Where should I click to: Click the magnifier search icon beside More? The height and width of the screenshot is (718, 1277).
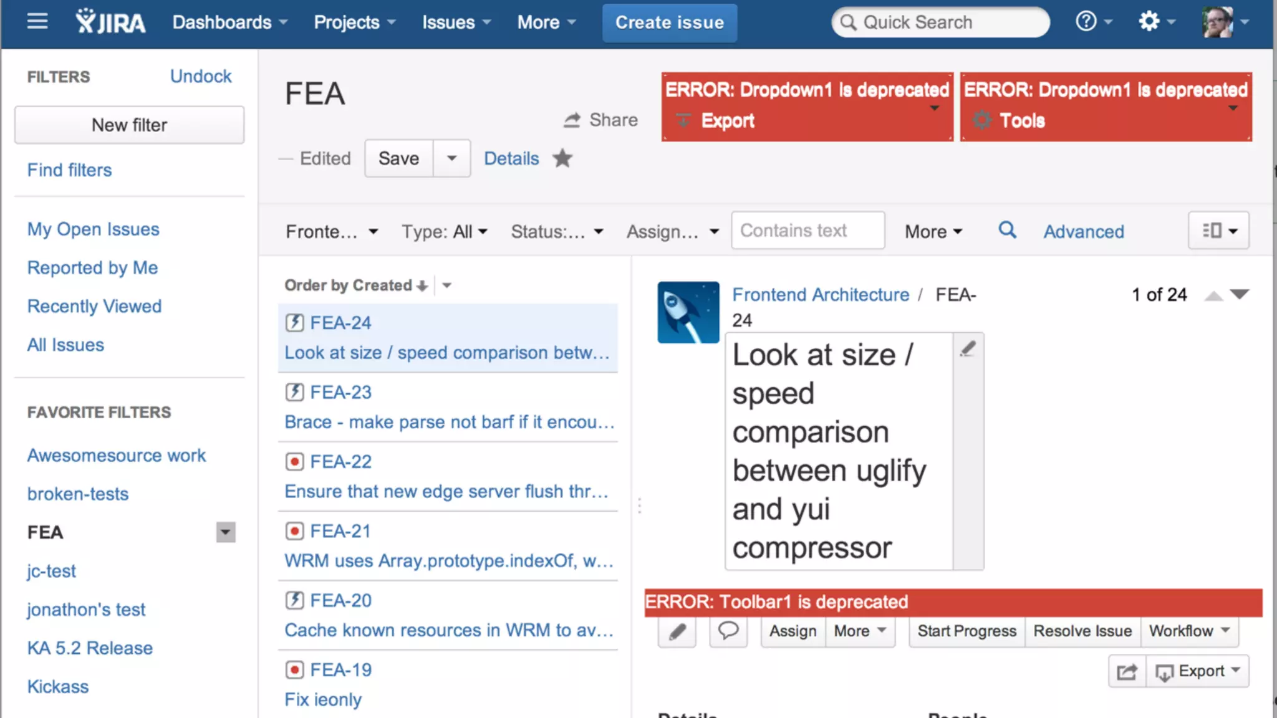click(1007, 230)
